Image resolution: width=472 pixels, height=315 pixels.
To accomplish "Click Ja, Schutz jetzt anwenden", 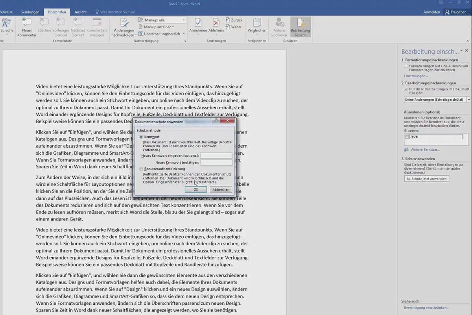I will (426, 178).
